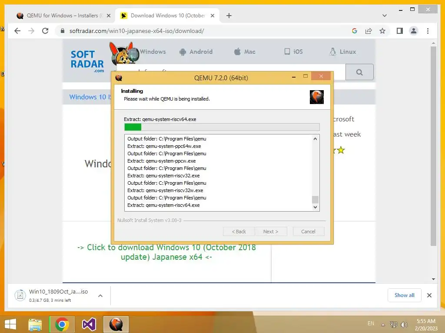
Task: Cancel the QEMU installation
Action: (x=308, y=232)
